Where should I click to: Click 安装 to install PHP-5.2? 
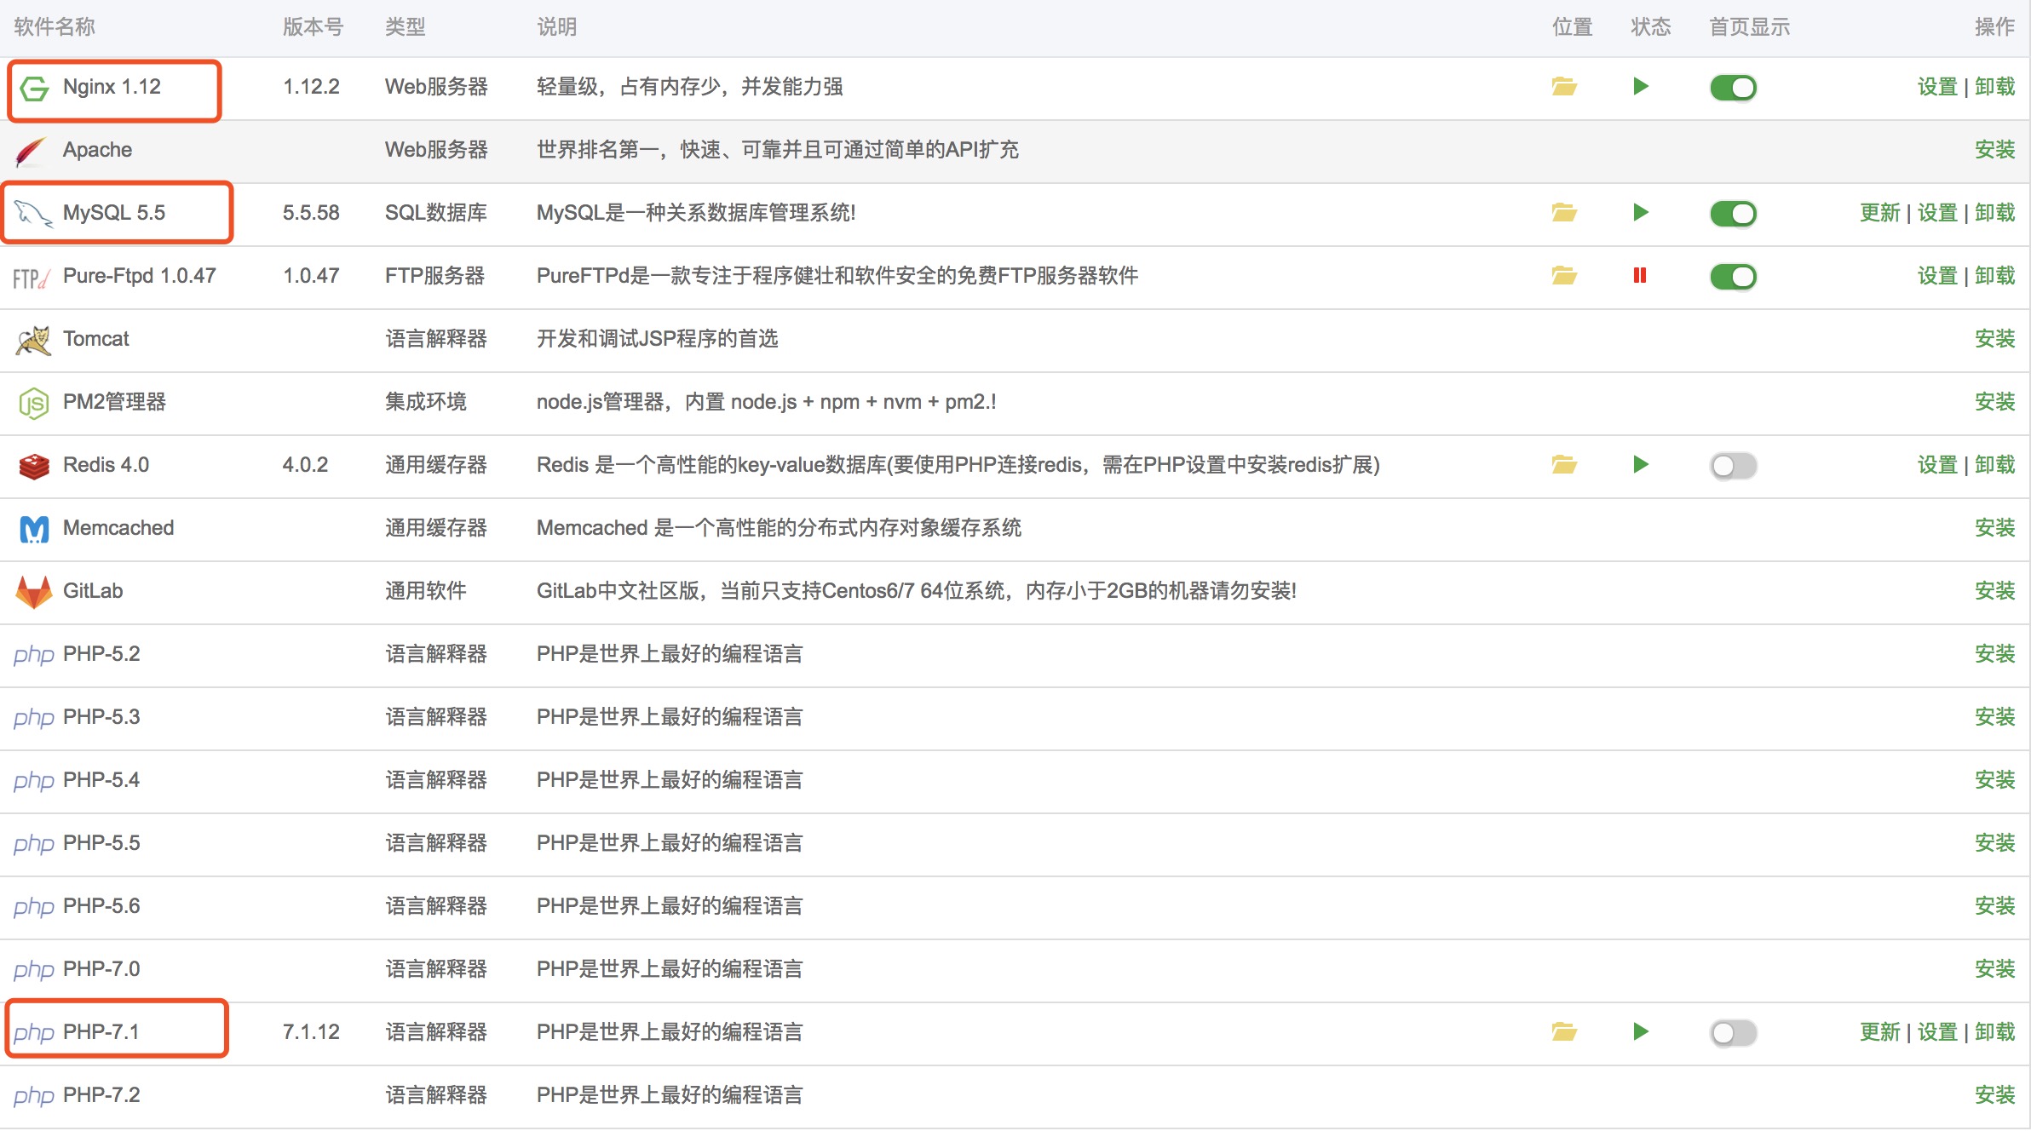click(x=1995, y=654)
